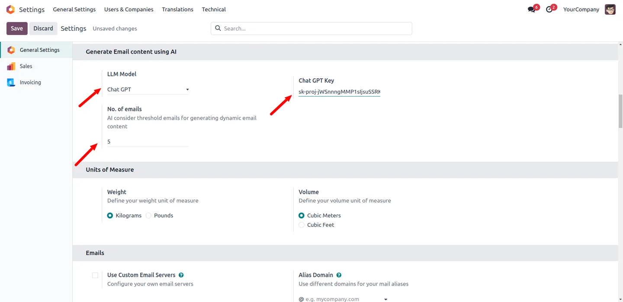Select the Kilograms radio button
Image resolution: width=623 pixels, height=302 pixels.
[110, 216]
